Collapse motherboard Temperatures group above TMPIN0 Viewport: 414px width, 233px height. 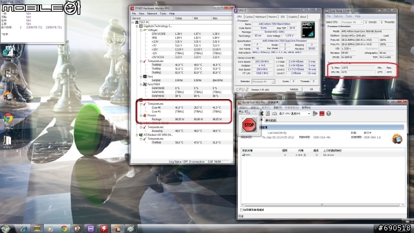click(141, 61)
